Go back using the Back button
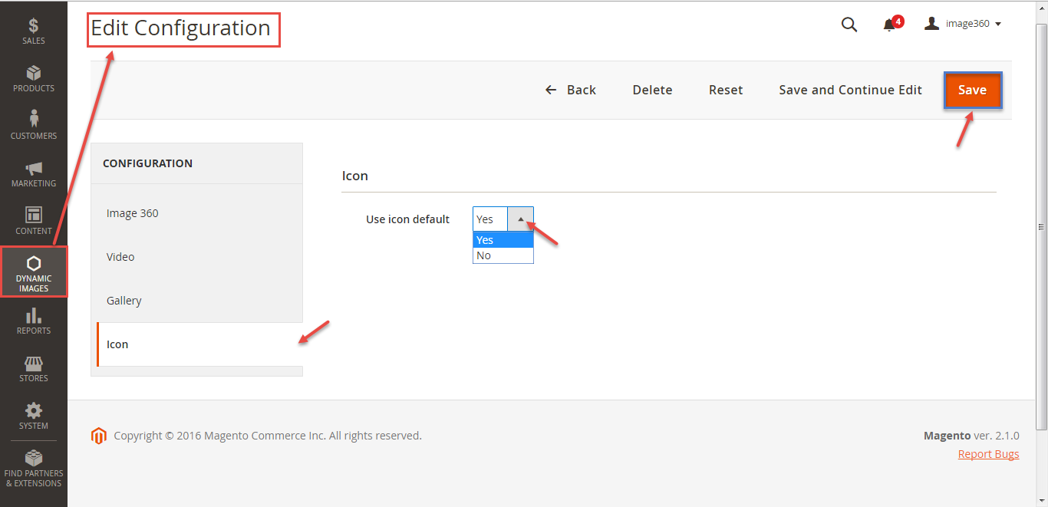This screenshot has width=1048, height=507. pyautogui.click(x=570, y=90)
